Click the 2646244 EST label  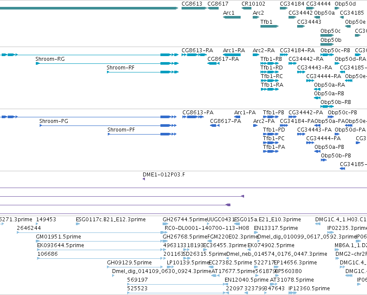[29, 228]
